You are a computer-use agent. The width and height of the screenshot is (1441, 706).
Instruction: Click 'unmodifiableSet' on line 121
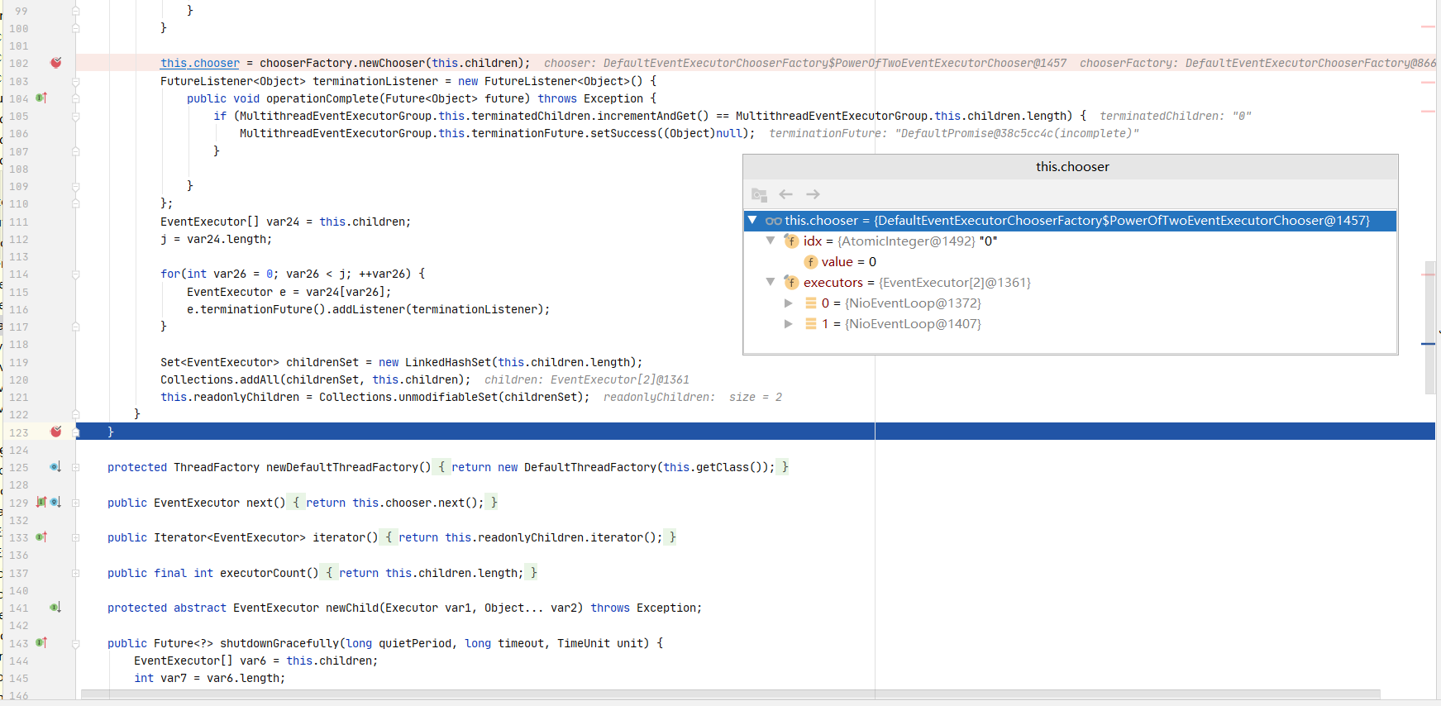448,397
